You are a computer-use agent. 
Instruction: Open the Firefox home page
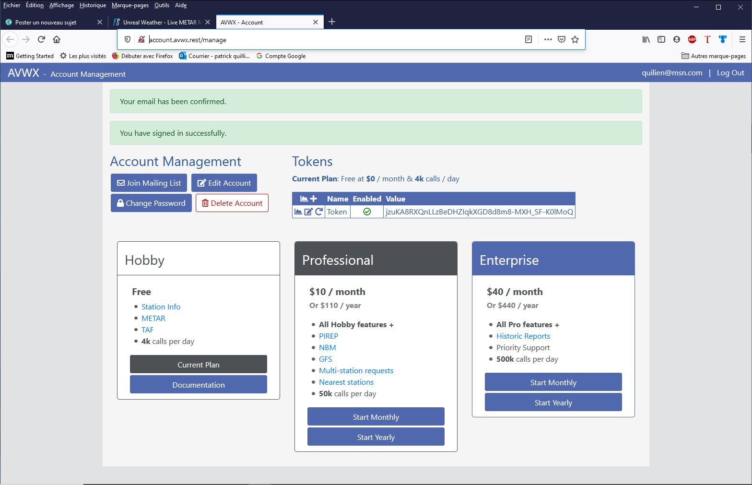tap(57, 39)
